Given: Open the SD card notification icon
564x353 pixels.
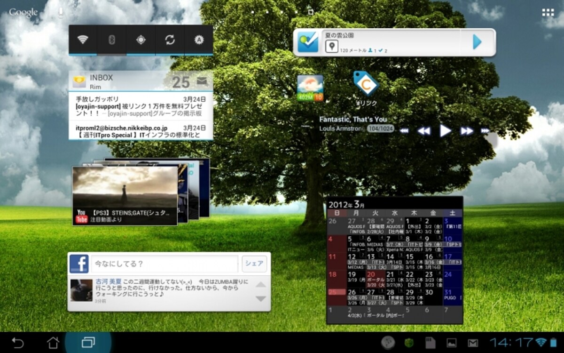Looking at the screenshot, I should (431, 343).
